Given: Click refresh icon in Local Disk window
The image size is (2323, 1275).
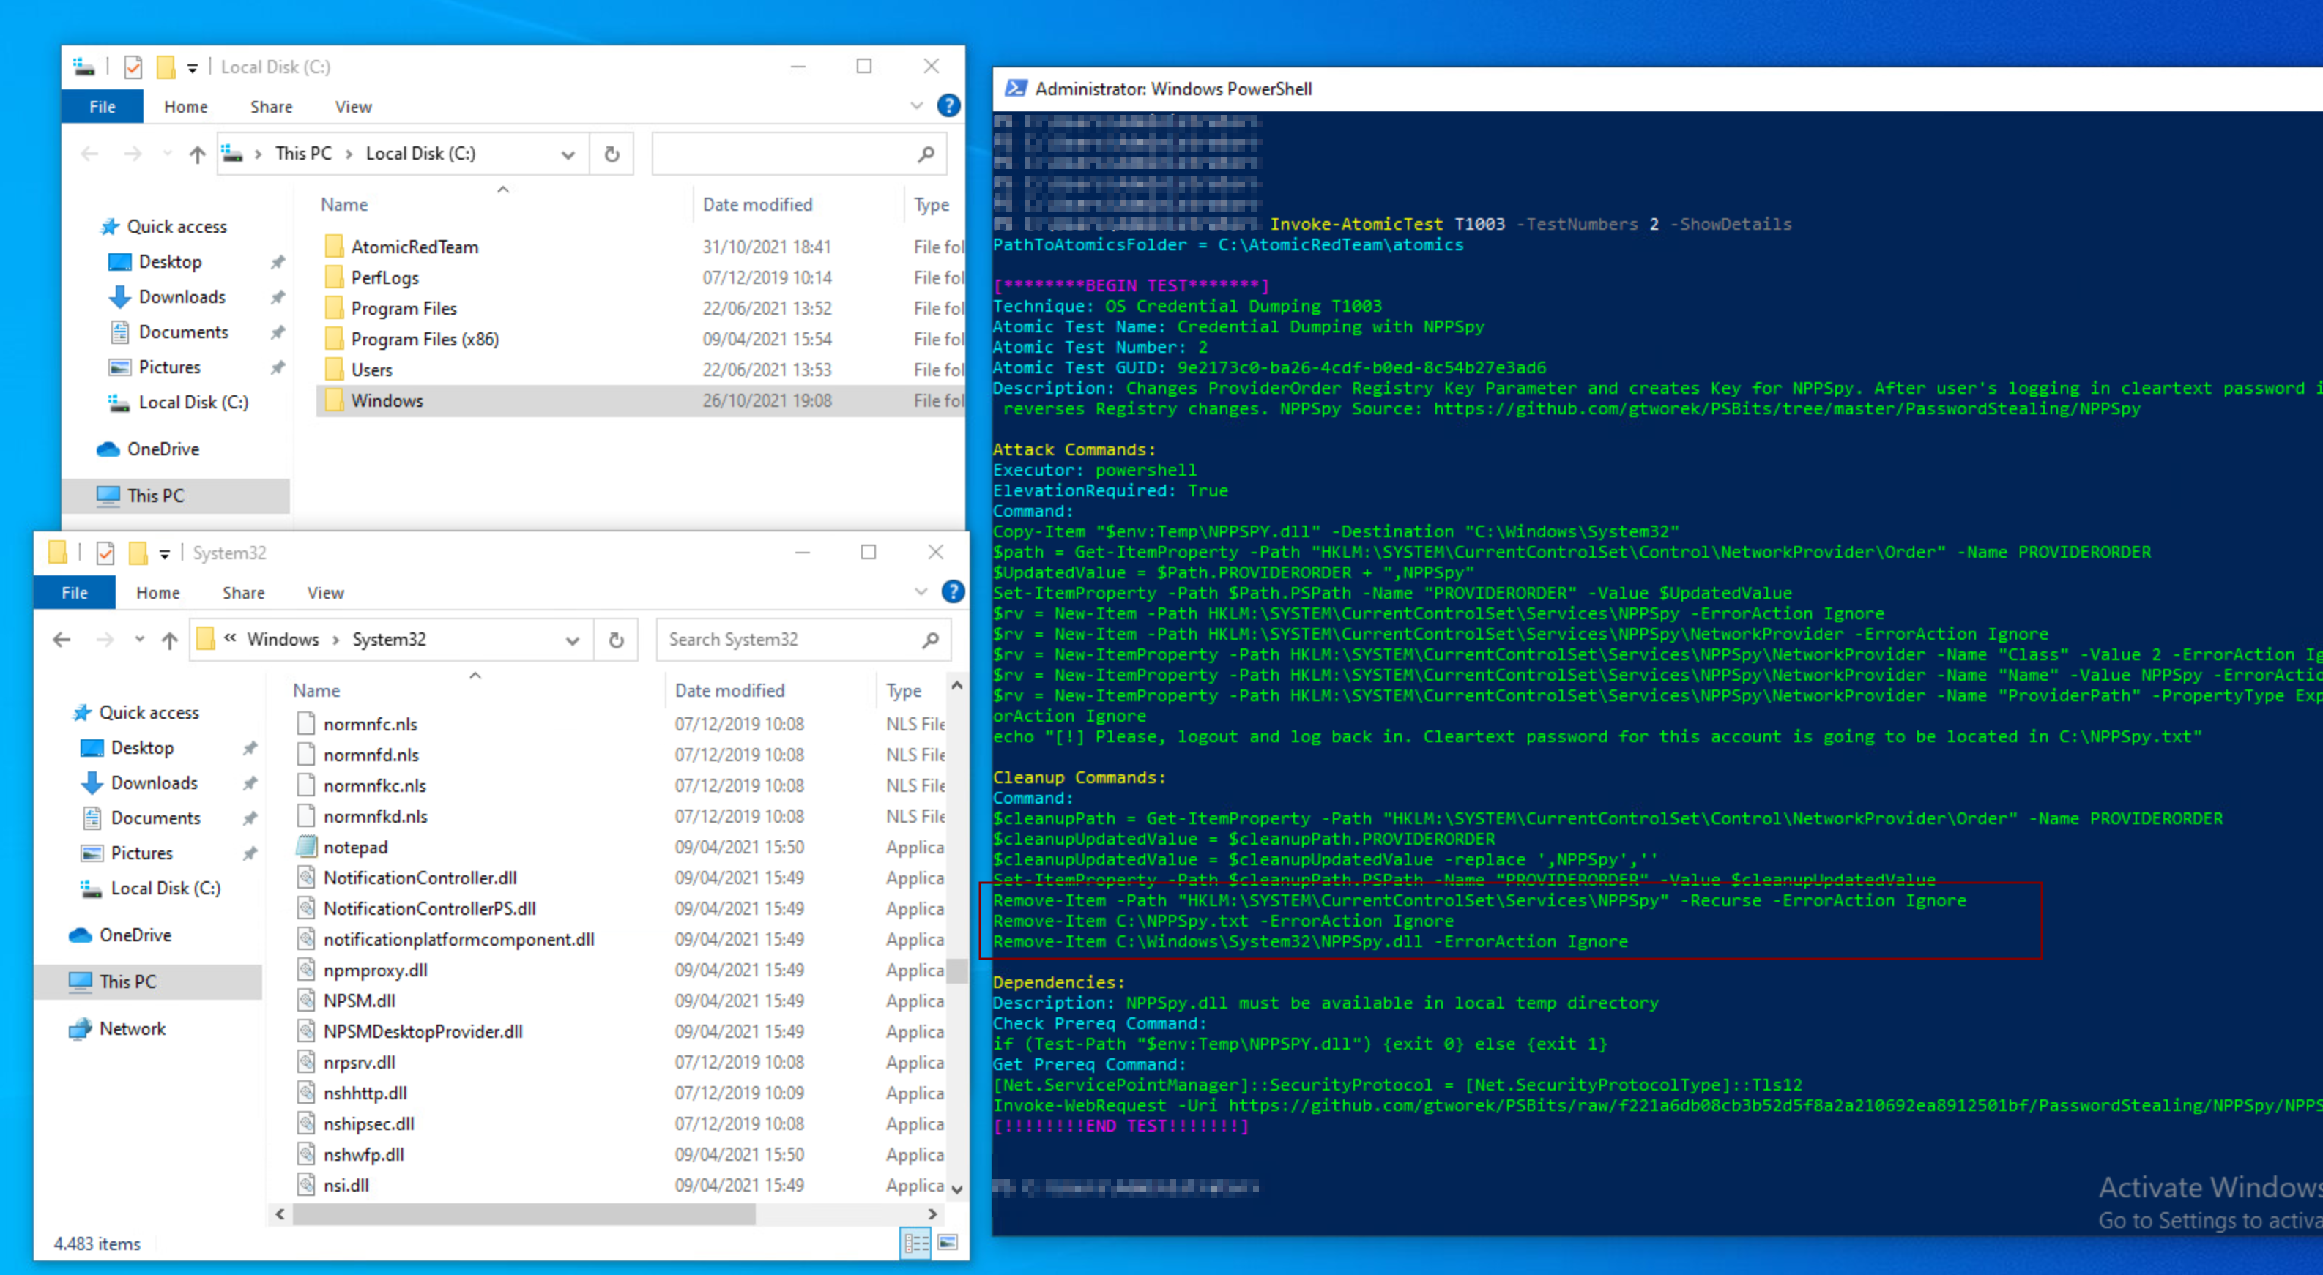Looking at the screenshot, I should pos(612,154).
